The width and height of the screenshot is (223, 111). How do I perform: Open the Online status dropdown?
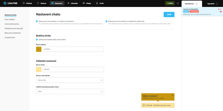click(170, 3)
